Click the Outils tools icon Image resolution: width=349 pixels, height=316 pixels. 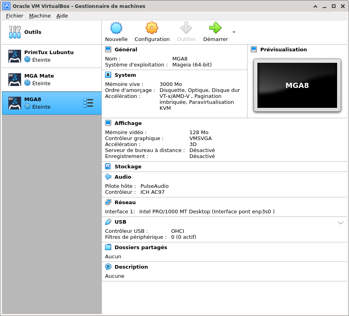pyautogui.click(x=15, y=32)
